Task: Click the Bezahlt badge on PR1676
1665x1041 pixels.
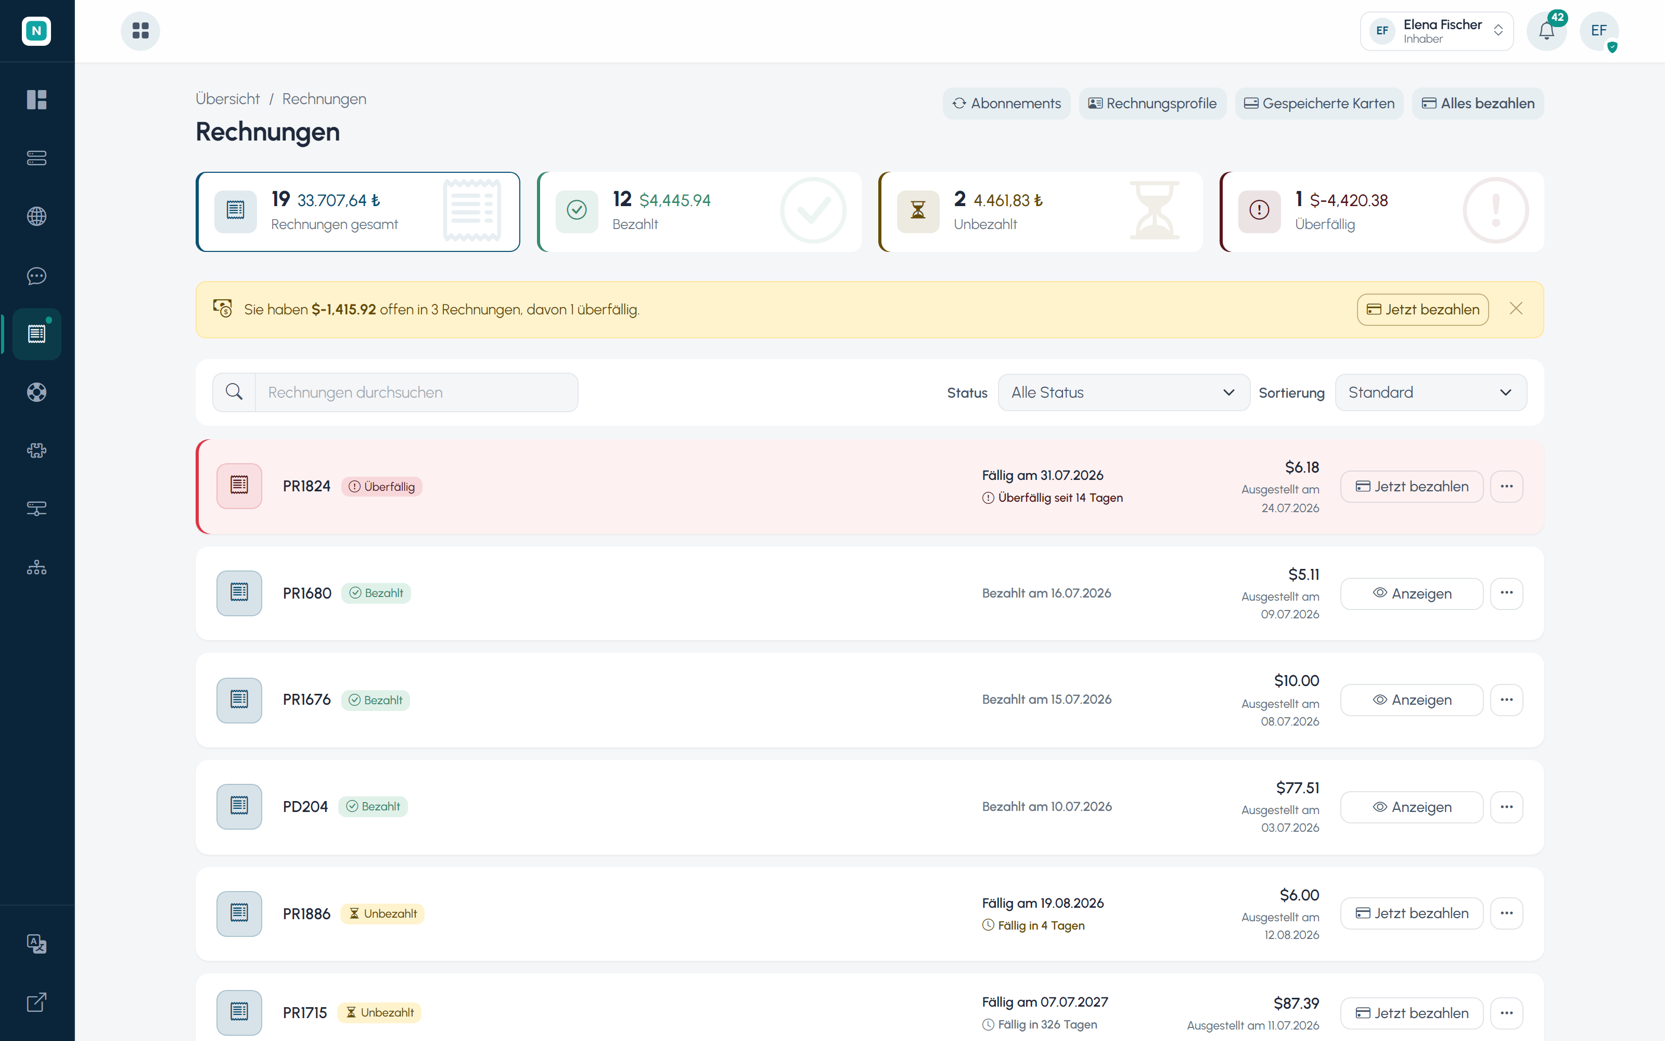Action: click(376, 700)
